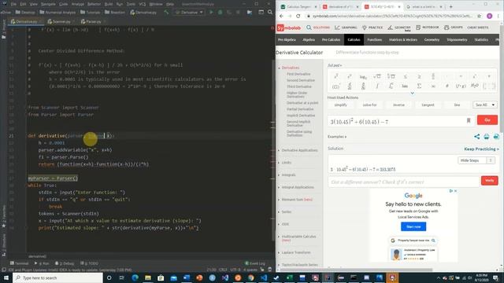Open the Second Derivative sidebar link
This screenshot has height=283, width=504.
point(301,80)
